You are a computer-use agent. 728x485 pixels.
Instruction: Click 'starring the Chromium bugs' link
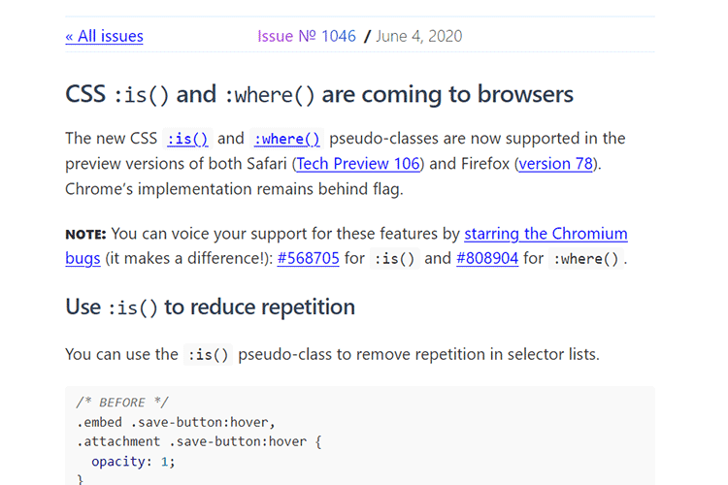point(546,234)
